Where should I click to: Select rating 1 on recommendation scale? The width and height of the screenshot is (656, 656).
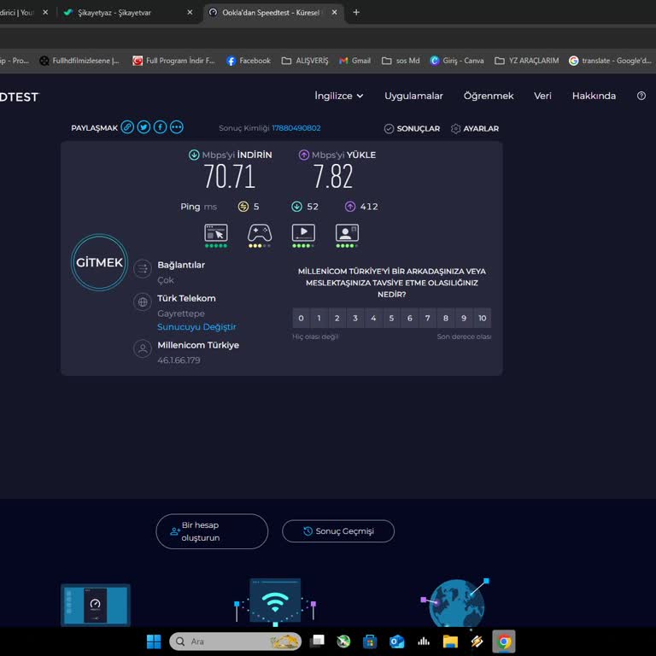coord(319,318)
